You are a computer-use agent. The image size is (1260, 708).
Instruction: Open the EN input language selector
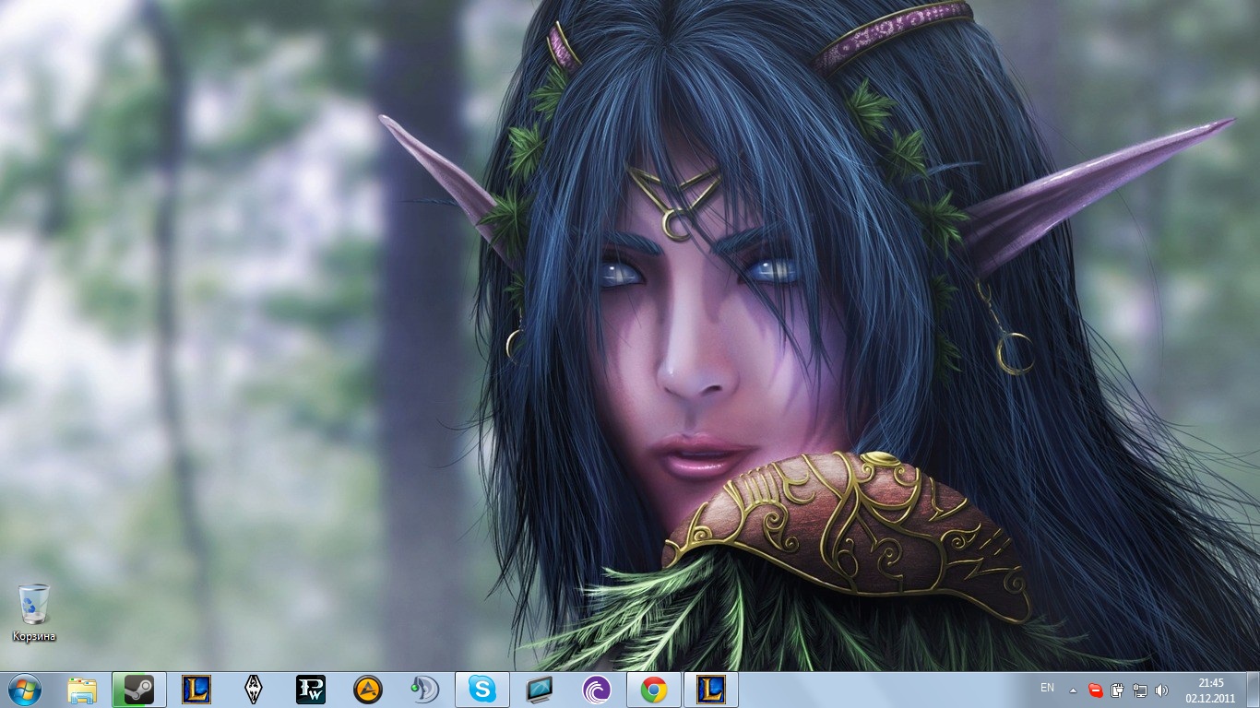coord(1047,688)
